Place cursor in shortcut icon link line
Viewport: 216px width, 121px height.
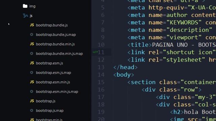point(172,52)
